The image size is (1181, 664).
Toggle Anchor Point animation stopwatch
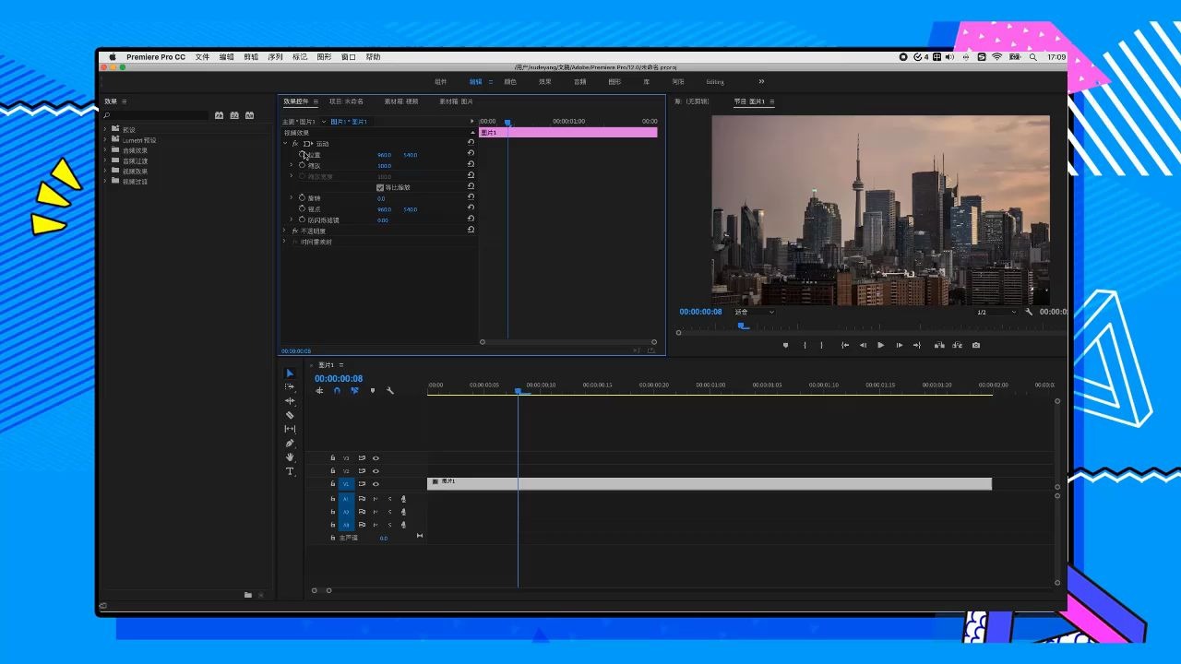point(302,208)
